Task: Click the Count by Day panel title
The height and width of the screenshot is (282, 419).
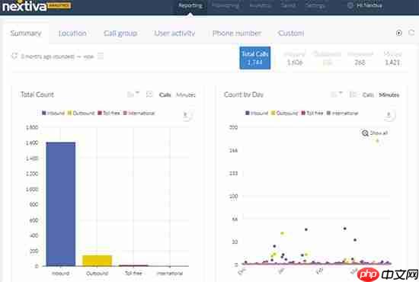Action: 244,95
